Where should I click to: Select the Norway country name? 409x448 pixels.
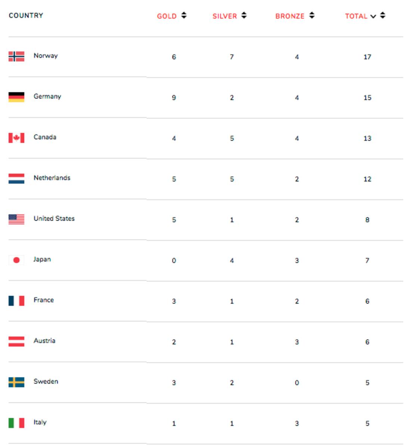(46, 56)
